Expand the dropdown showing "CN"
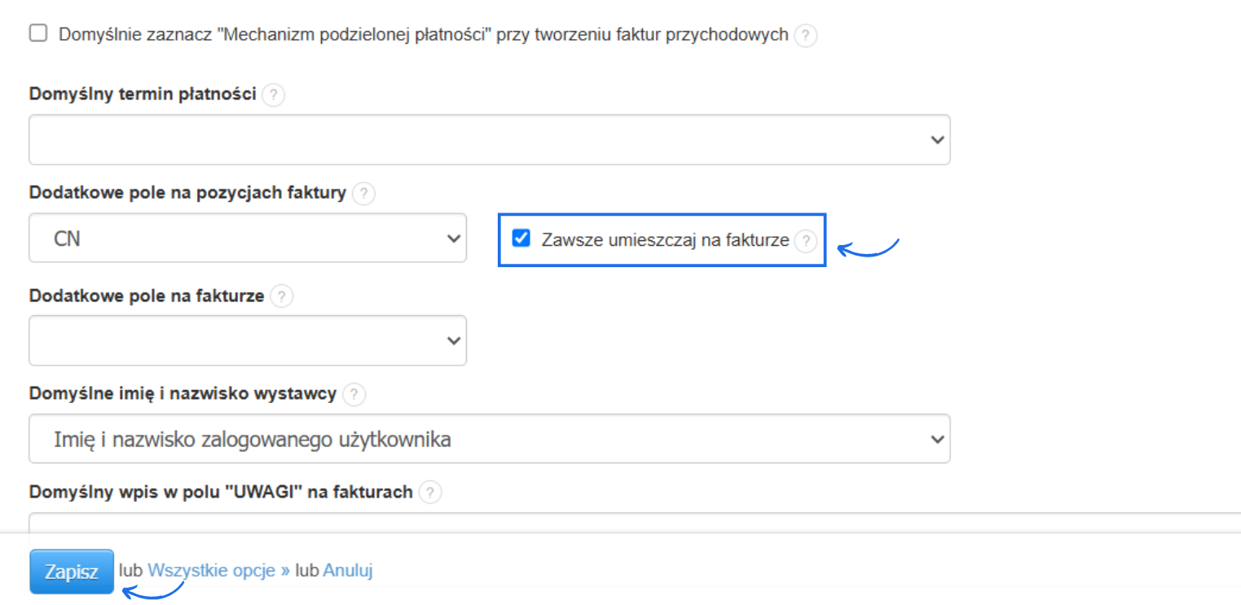This screenshot has height=605, width=1241. (x=247, y=239)
